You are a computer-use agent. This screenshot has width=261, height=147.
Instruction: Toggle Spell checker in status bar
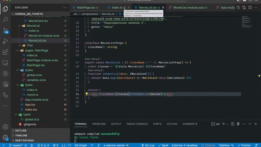tap(163, 145)
